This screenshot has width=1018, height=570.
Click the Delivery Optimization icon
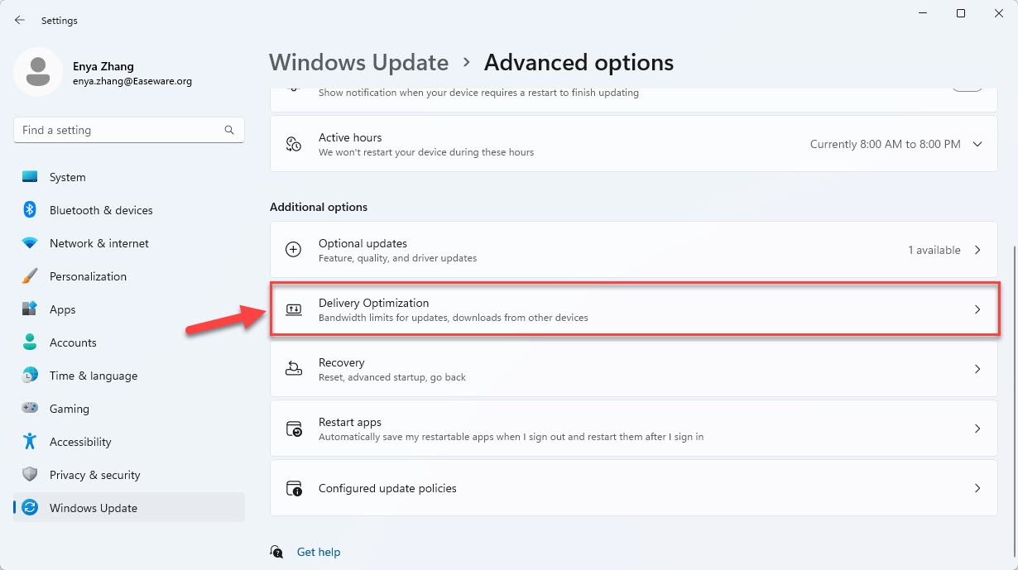point(294,309)
